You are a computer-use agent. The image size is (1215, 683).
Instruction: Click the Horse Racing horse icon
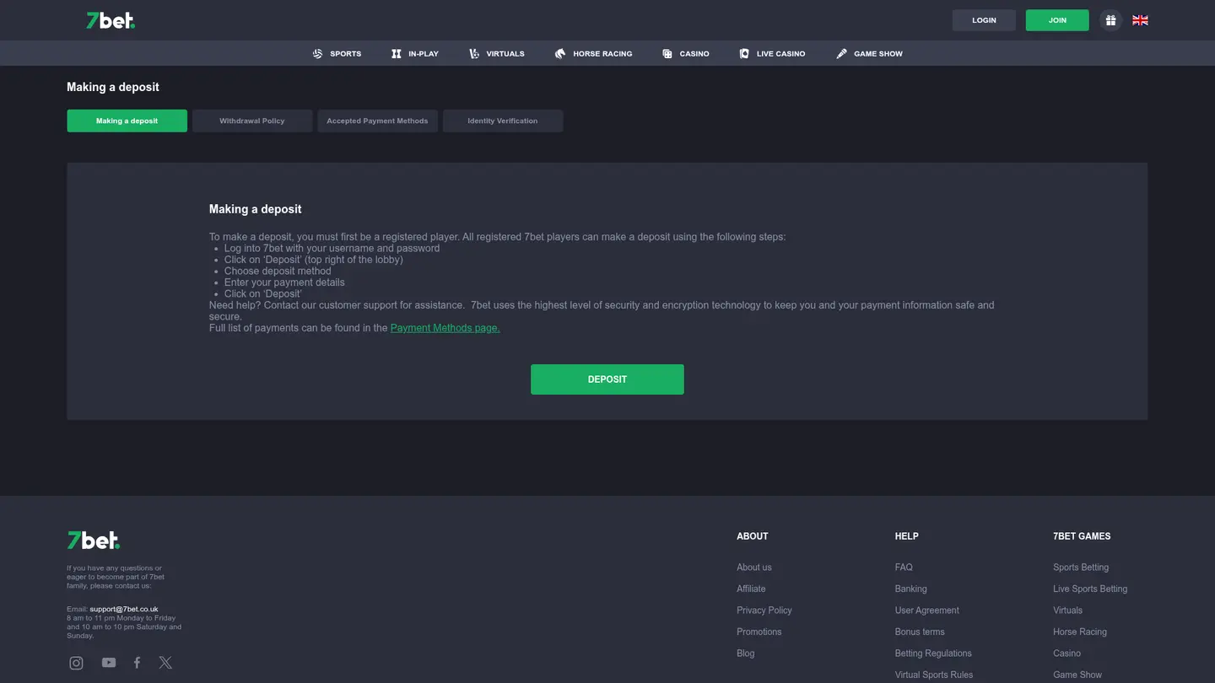point(560,53)
